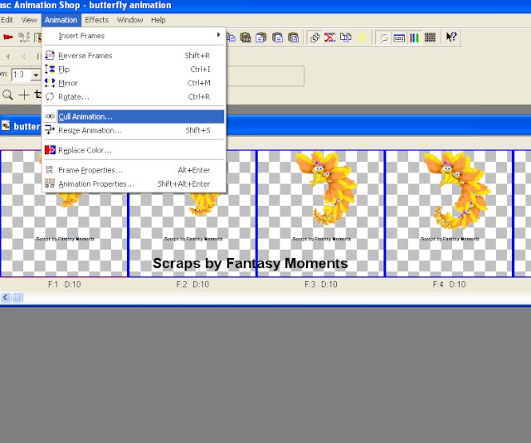Image resolution: width=531 pixels, height=443 pixels.
Task: Open the Effects menu
Action: click(97, 20)
